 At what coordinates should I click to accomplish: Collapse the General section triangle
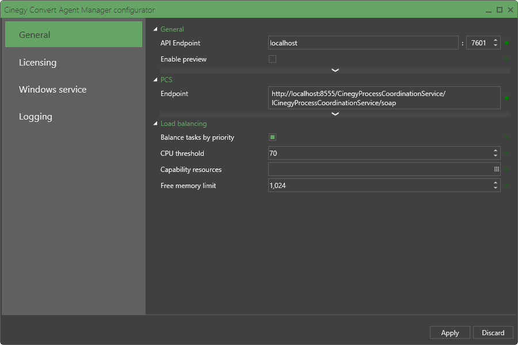click(x=155, y=29)
